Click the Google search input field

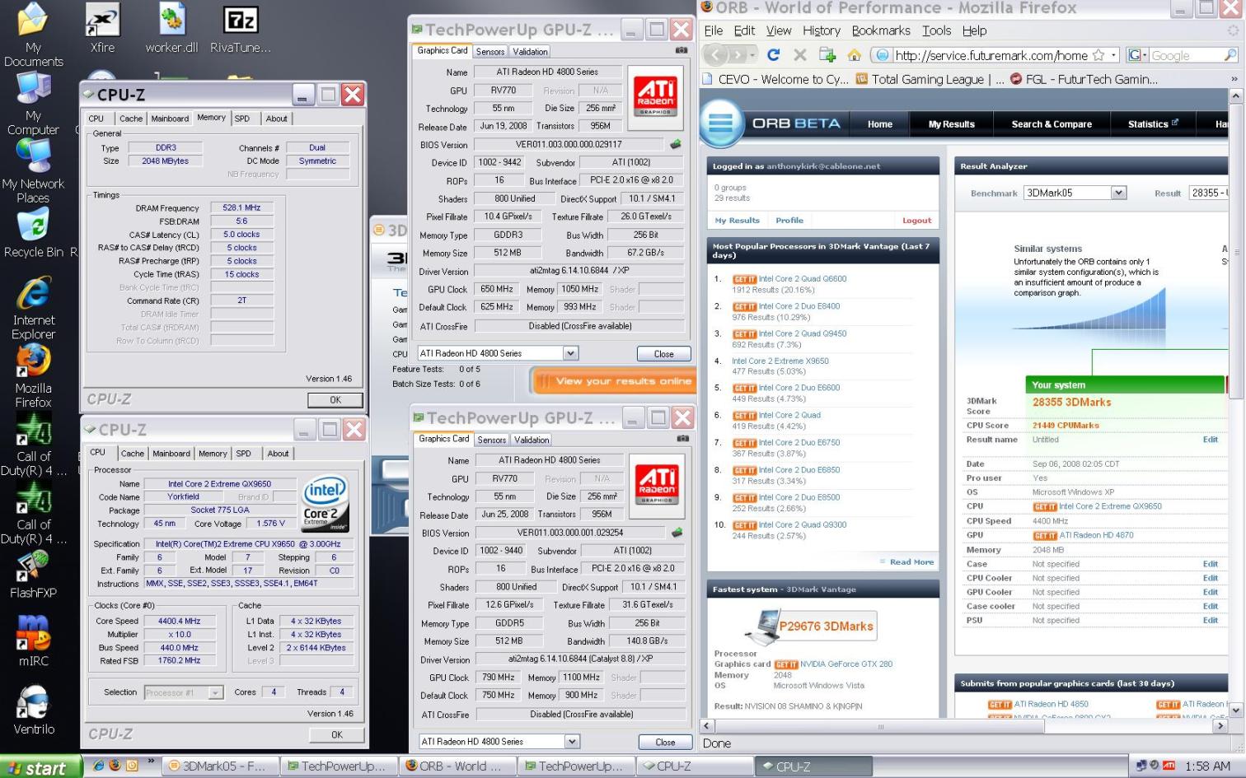(1185, 55)
